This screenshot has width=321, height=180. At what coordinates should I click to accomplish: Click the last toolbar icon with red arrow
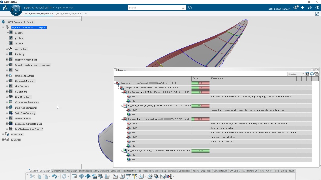[x=169, y=176]
